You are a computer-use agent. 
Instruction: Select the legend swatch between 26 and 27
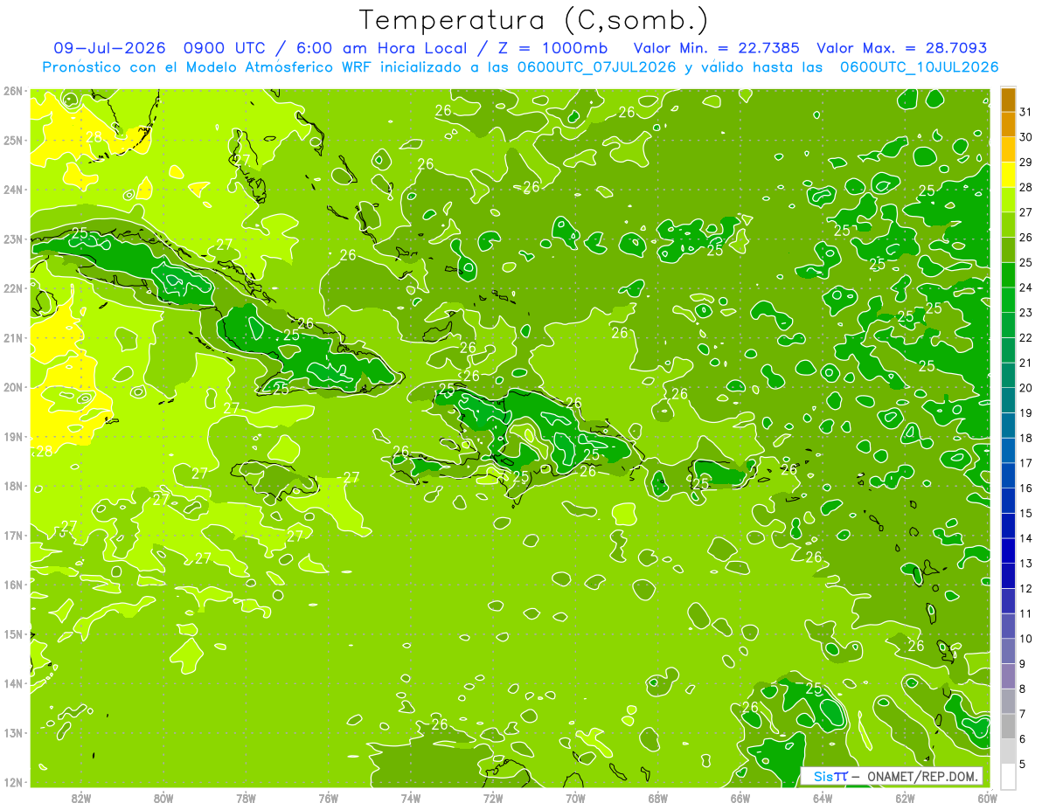(1008, 225)
